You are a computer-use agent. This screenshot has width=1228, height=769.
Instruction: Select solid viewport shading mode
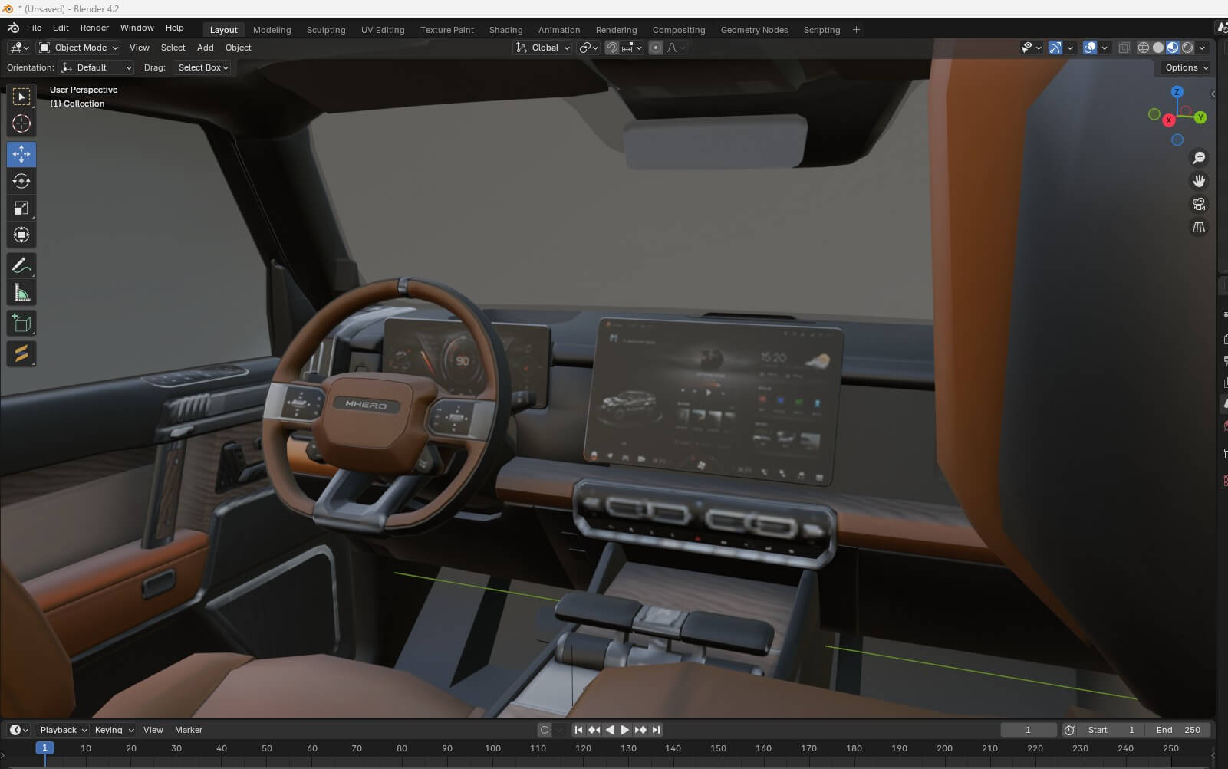click(x=1158, y=48)
